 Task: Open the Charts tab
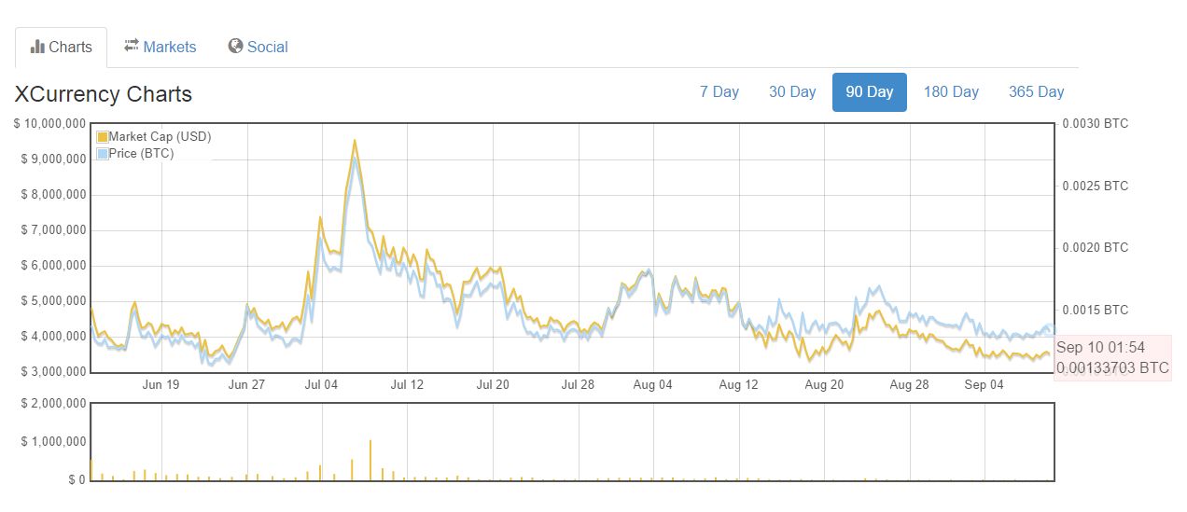click(x=62, y=47)
